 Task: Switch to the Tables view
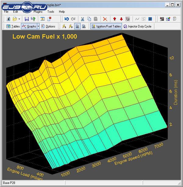pos(13,27)
